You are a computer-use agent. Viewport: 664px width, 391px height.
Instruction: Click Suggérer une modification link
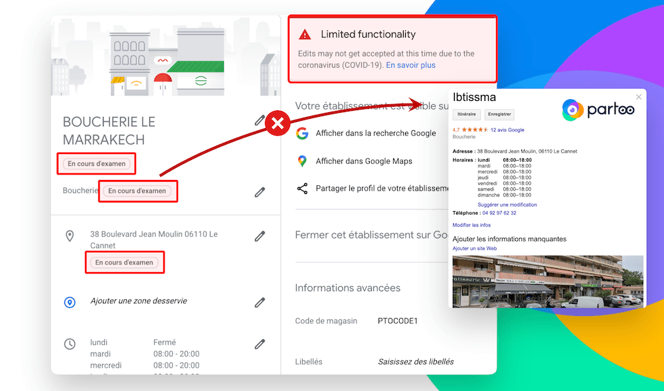click(507, 205)
